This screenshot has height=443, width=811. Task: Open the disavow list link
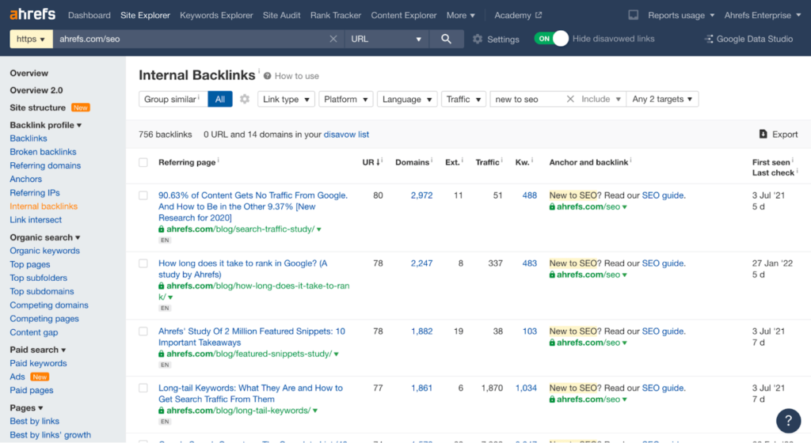pos(346,134)
